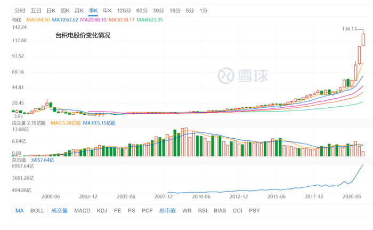The image size is (373, 230).
Task: Click the 总市值 :6957.64亿 label
Action: pyautogui.click(x=33, y=160)
